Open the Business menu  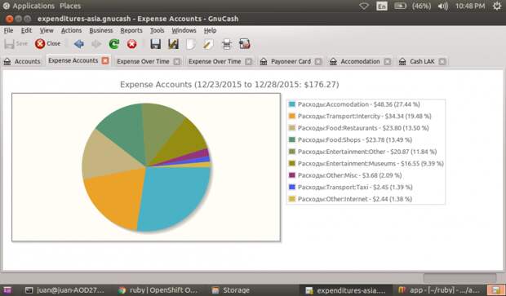(101, 30)
